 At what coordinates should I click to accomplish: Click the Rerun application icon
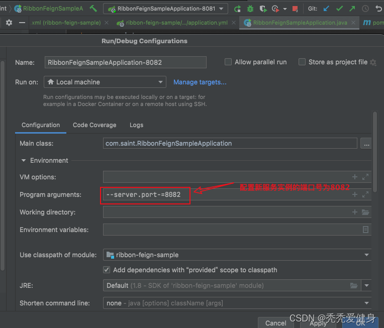(x=237, y=9)
